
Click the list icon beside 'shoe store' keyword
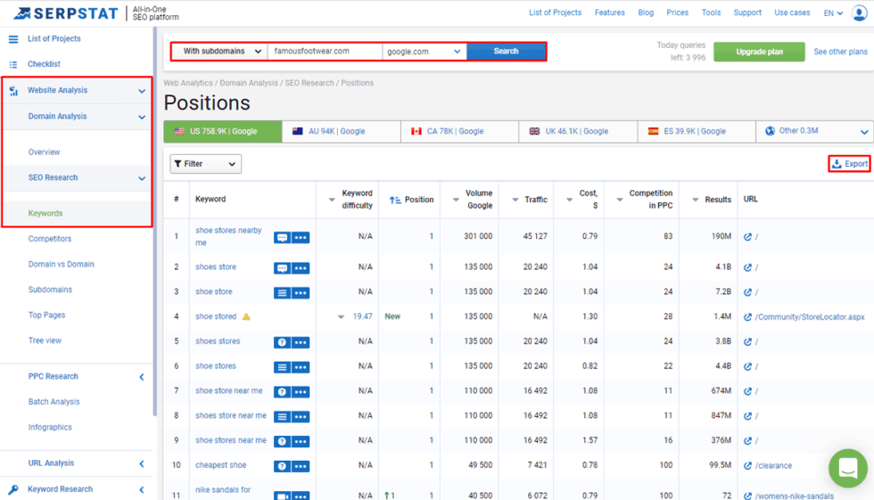coord(282,292)
